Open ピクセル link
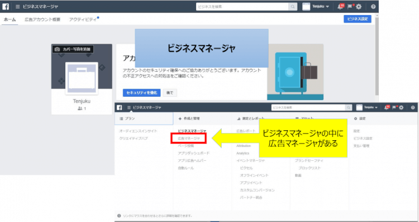This screenshot has height=222, width=419. pyautogui.click(x=246, y=168)
